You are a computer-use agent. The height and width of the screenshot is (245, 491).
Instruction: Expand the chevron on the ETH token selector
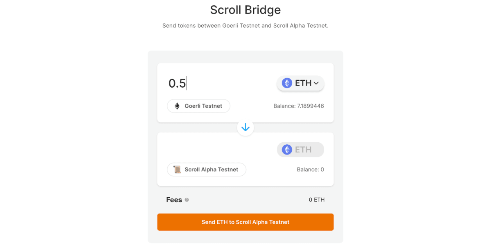click(x=316, y=83)
